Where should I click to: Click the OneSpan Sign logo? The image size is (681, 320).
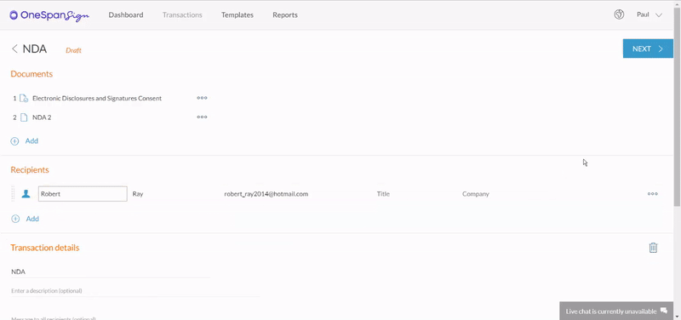[49, 15]
